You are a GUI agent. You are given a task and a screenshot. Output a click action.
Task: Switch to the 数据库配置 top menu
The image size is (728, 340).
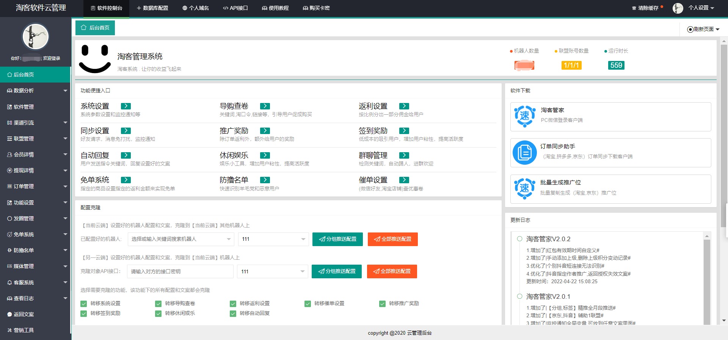pyautogui.click(x=152, y=8)
